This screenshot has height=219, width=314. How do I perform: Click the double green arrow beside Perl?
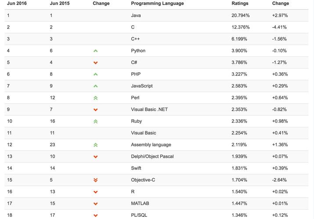coord(96,98)
